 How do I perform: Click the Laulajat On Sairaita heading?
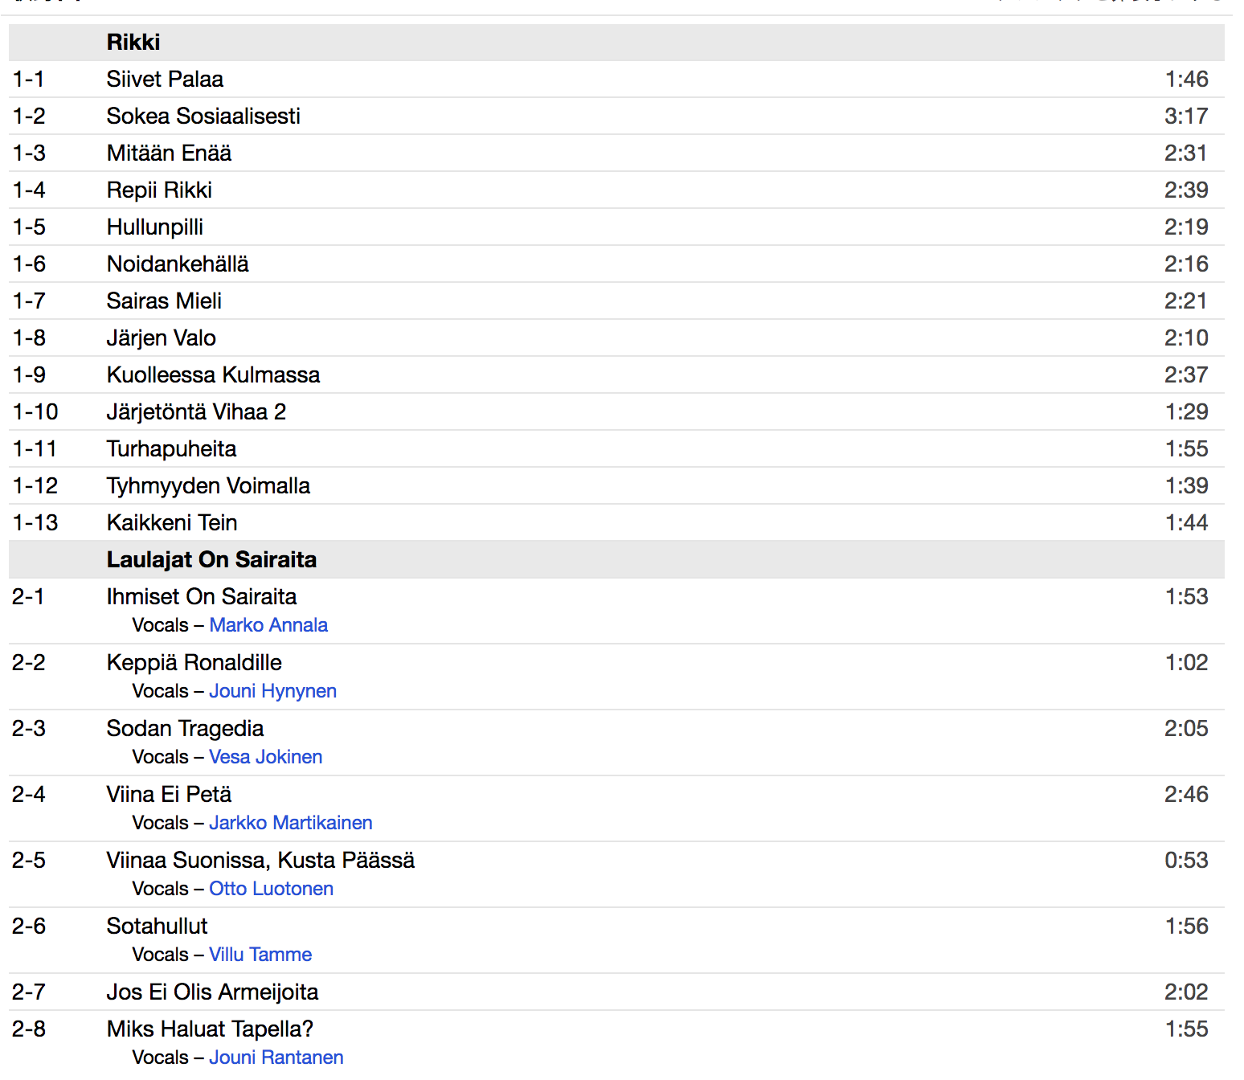click(211, 560)
